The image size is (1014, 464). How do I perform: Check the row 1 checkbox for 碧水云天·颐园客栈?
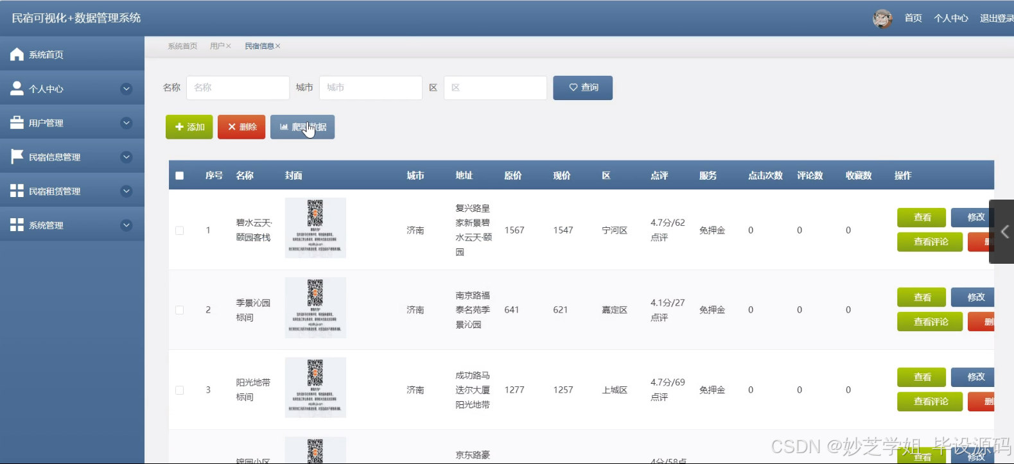click(x=180, y=230)
